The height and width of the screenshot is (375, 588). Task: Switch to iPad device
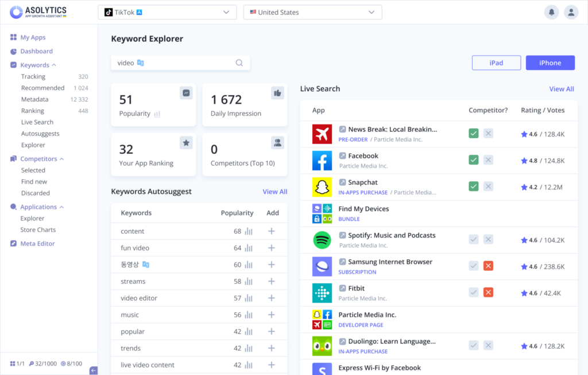(496, 63)
